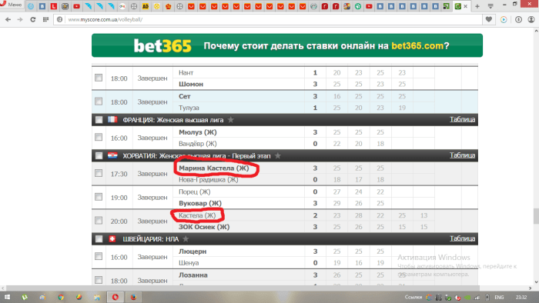The height and width of the screenshot is (303, 539).
Task: Add a new browser tab
Action: point(477,6)
